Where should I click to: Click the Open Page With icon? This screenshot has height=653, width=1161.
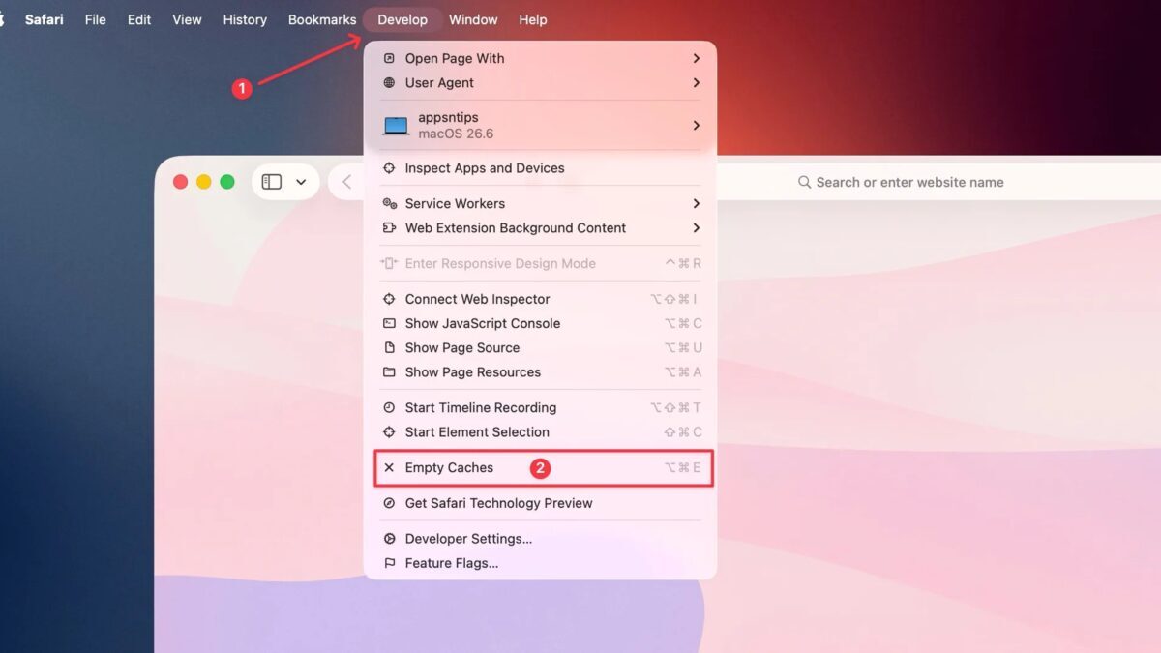(x=389, y=58)
